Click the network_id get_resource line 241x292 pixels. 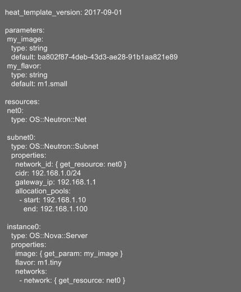tap(71, 165)
